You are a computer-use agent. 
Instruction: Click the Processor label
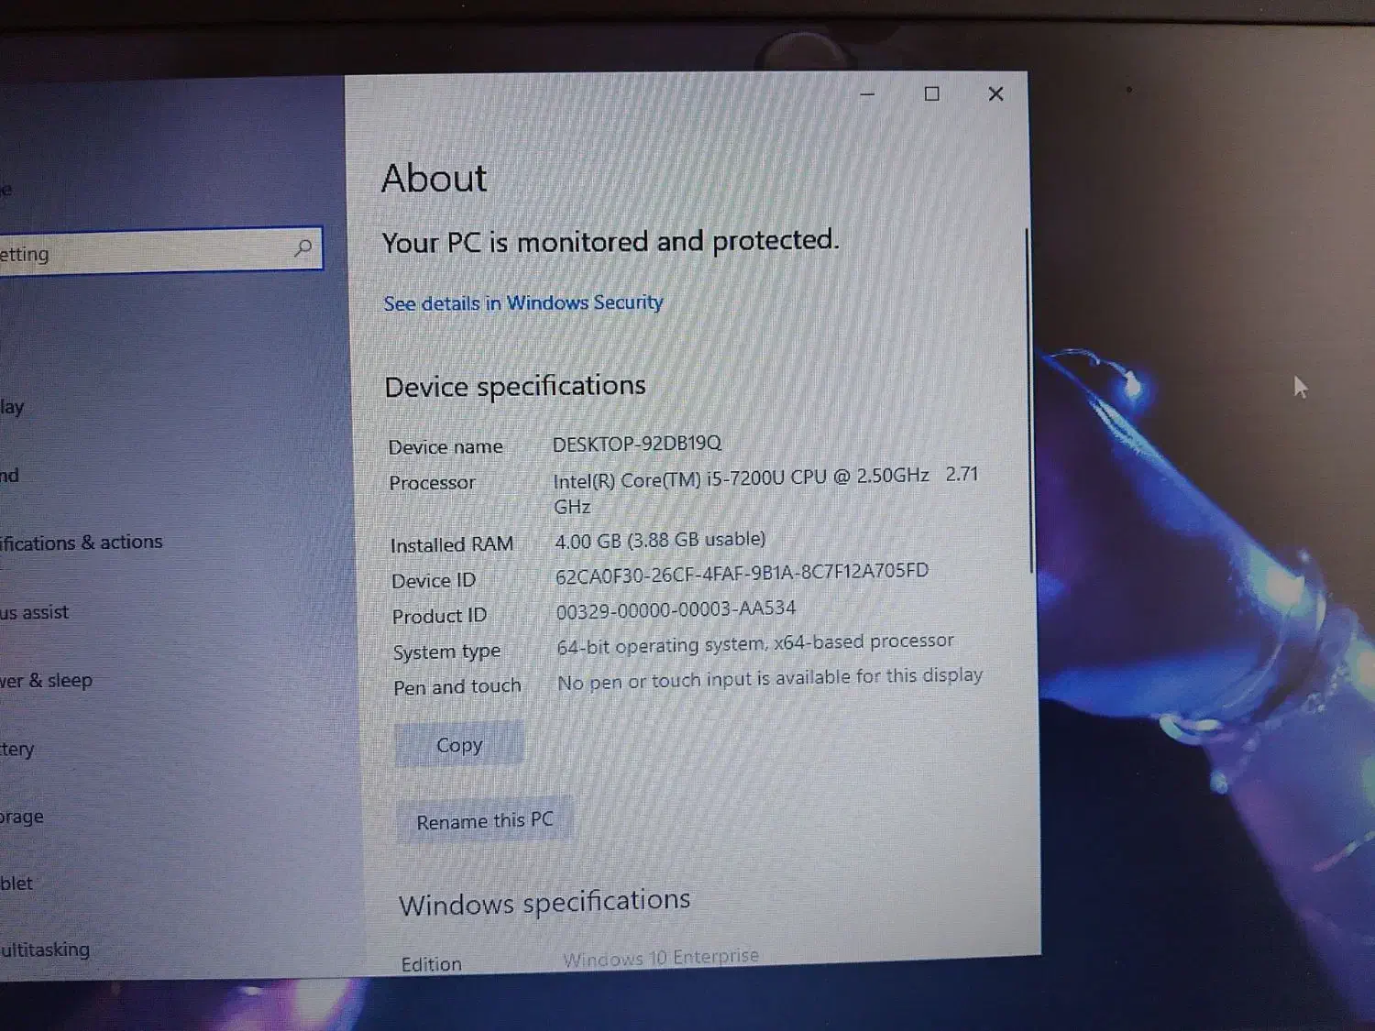432,483
